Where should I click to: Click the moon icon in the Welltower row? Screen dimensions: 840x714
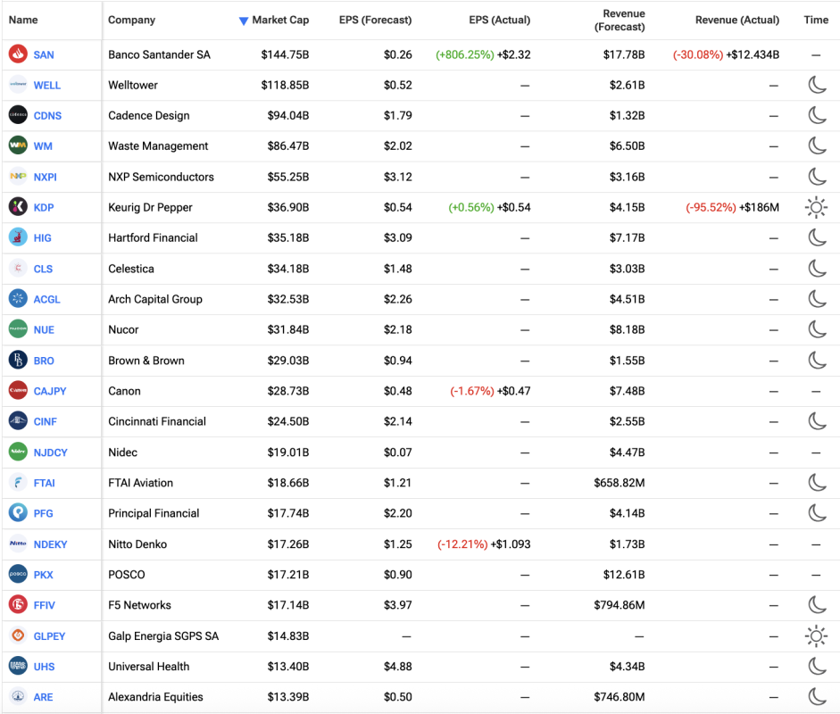[x=816, y=86]
